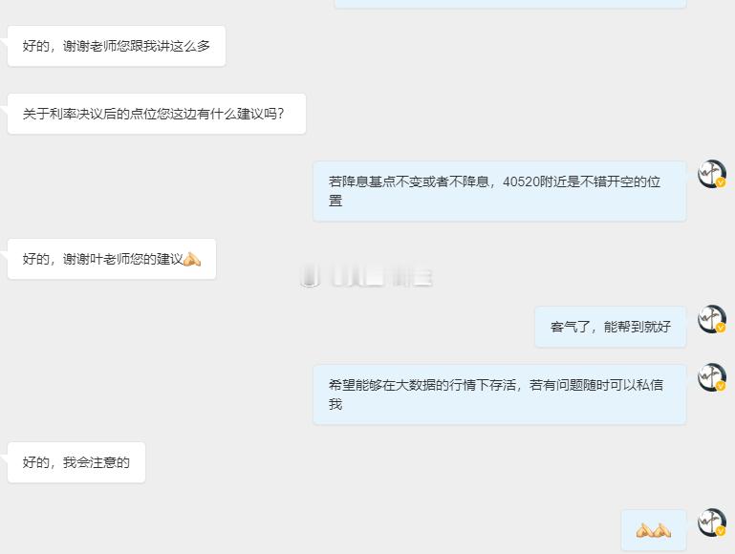Click blurred watermark in the chat center
The image size is (735, 554).
[x=366, y=275]
